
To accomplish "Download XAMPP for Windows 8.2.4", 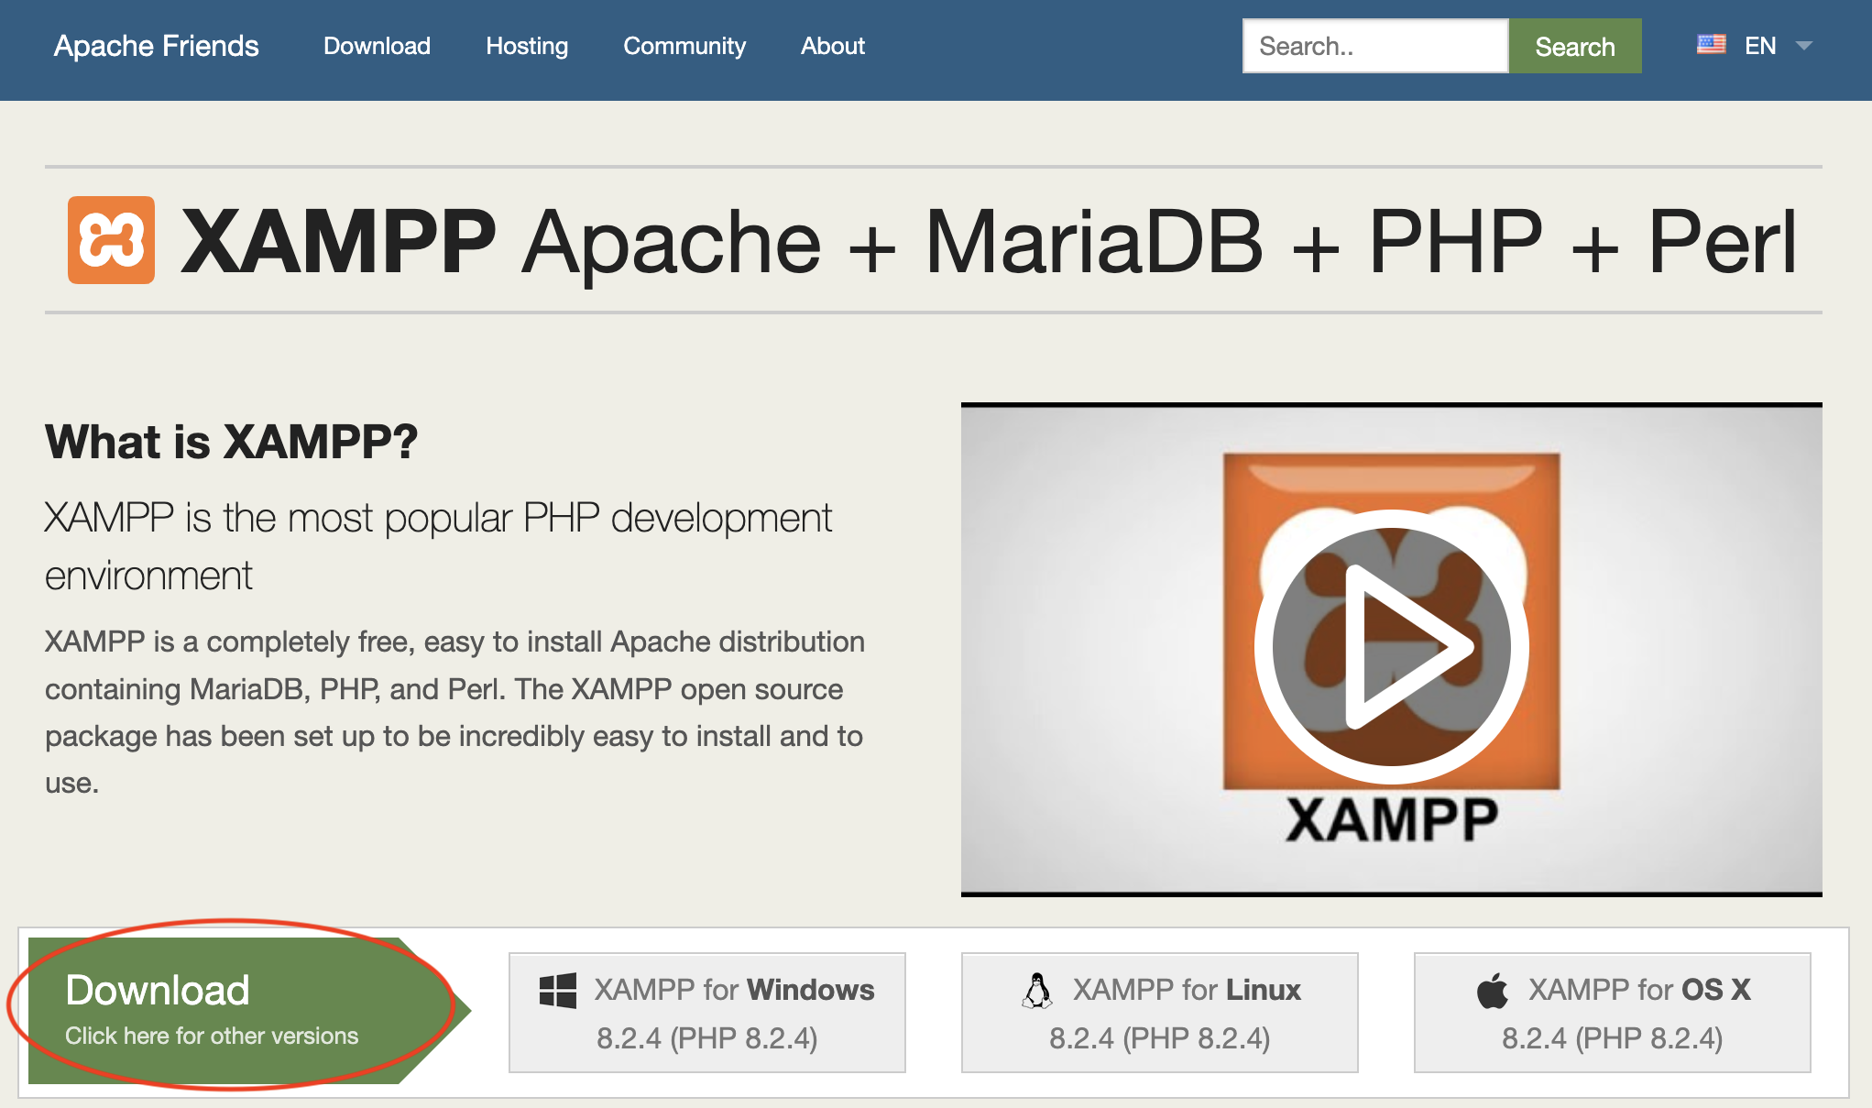I will point(706,1013).
